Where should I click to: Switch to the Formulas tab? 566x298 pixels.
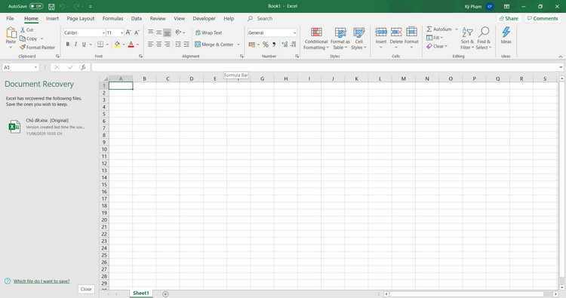(x=112, y=18)
